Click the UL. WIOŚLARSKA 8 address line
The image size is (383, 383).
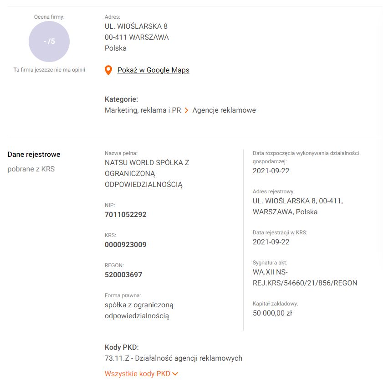(x=136, y=26)
